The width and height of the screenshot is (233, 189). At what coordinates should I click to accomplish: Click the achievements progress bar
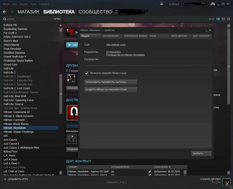coord(72,126)
